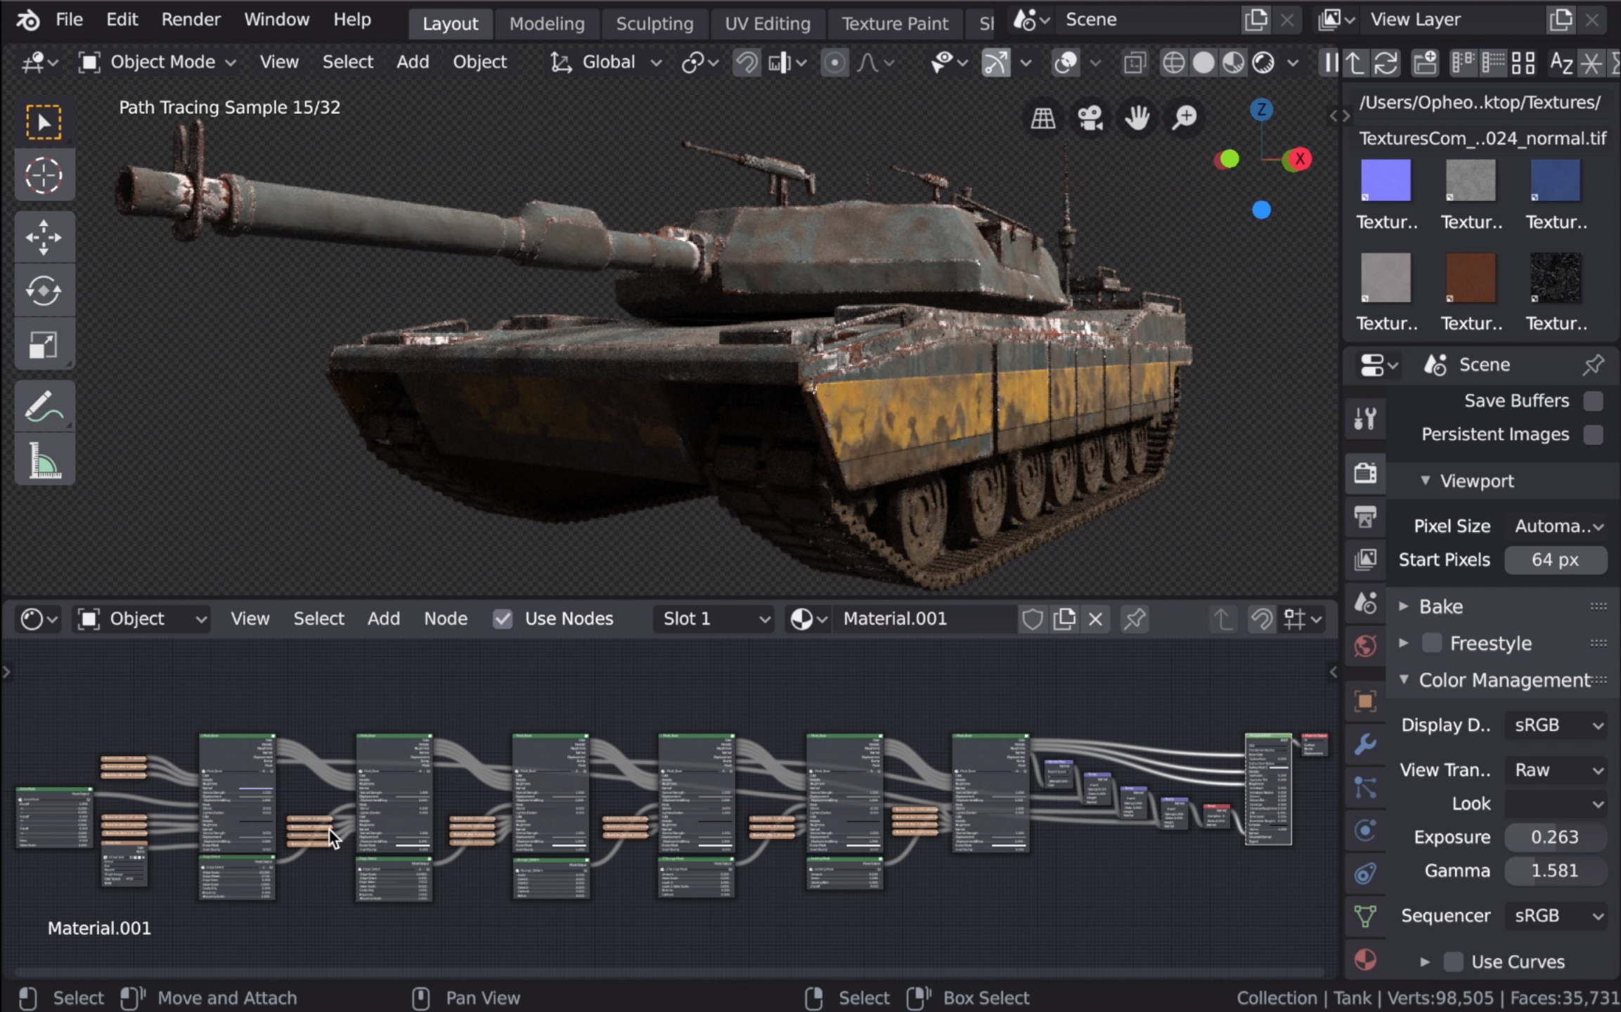Viewport: 1621px width, 1012px height.
Task: Uncheck the Use Nodes checkbox
Action: pyautogui.click(x=503, y=619)
